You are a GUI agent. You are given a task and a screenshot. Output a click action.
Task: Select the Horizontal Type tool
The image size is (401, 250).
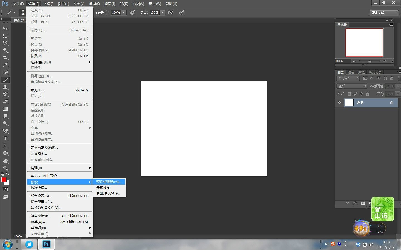(x=5, y=138)
